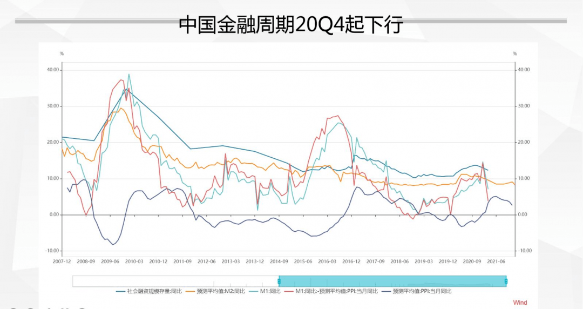Click the right axis 20.00 label

[x=524, y=142]
